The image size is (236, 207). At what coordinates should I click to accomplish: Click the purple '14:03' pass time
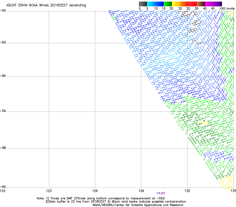161,193
